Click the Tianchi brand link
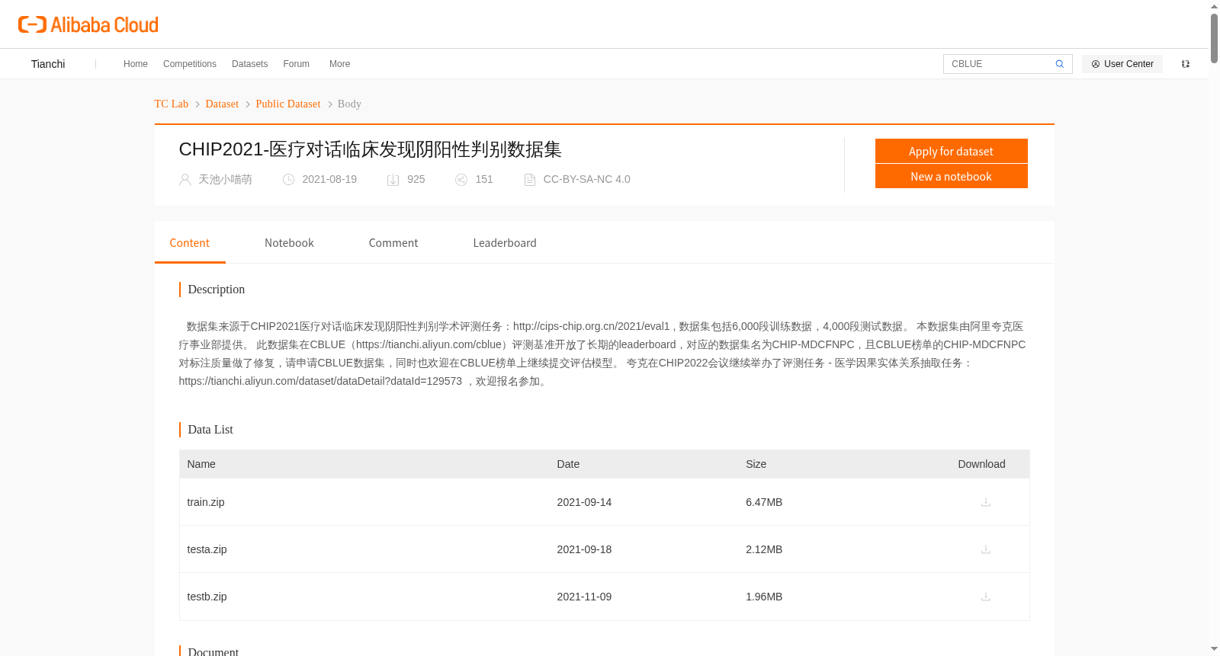Image resolution: width=1220 pixels, height=656 pixels. click(x=48, y=64)
